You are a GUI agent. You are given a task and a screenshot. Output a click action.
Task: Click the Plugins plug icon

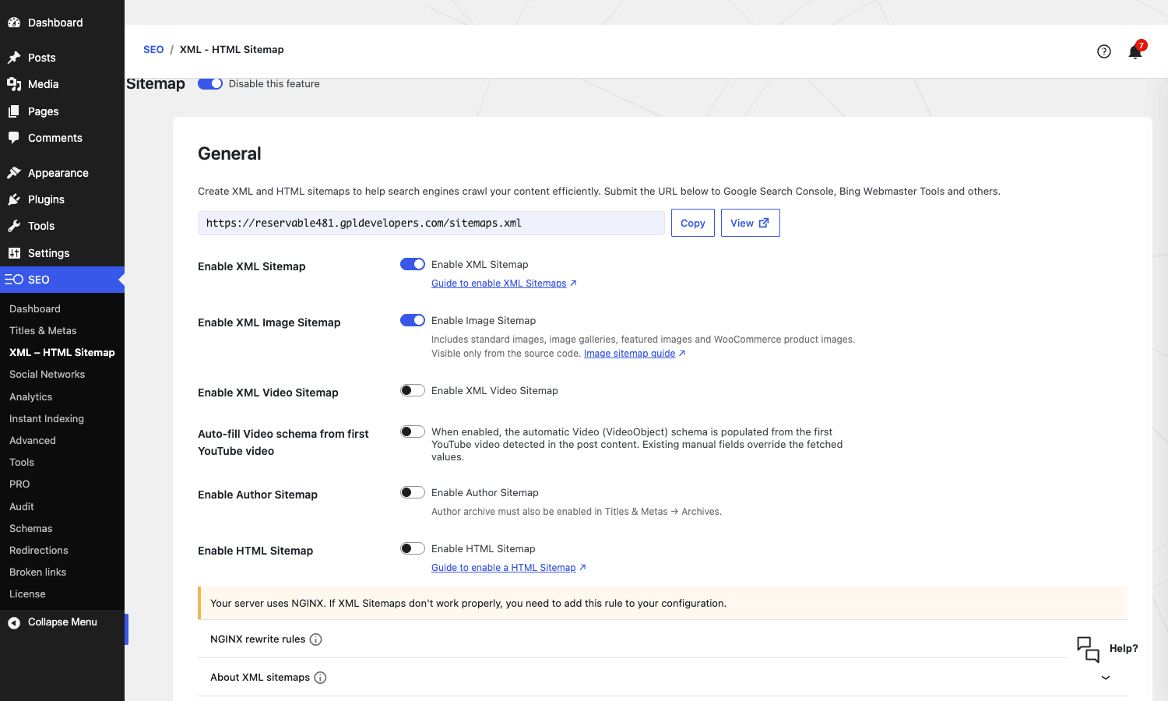[x=14, y=199]
